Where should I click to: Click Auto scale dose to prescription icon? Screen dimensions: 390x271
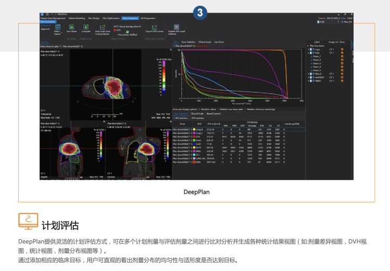(102, 27)
